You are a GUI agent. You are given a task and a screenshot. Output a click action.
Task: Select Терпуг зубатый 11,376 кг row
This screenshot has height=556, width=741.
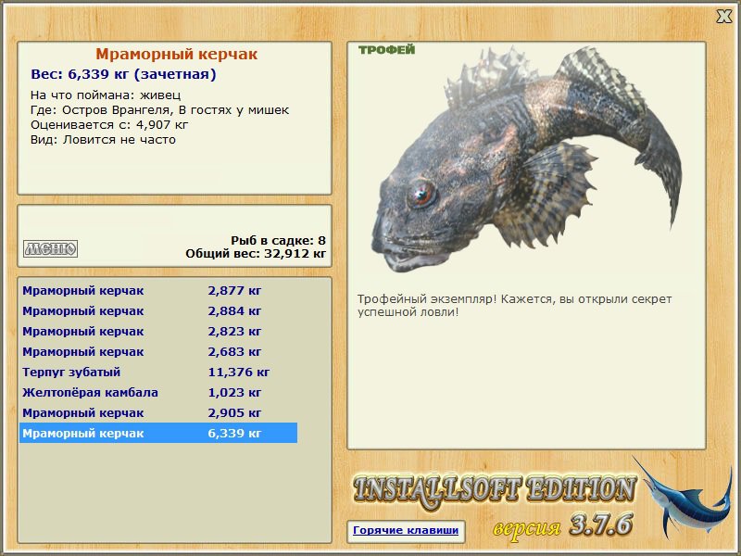[x=158, y=373]
